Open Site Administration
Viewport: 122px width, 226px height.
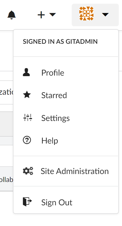66,171
